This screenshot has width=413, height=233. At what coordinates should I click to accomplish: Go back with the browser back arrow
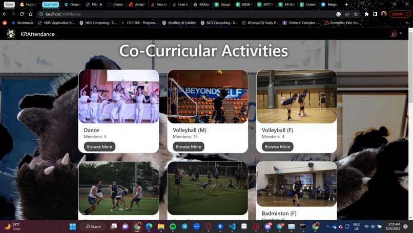click(x=5, y=14)
